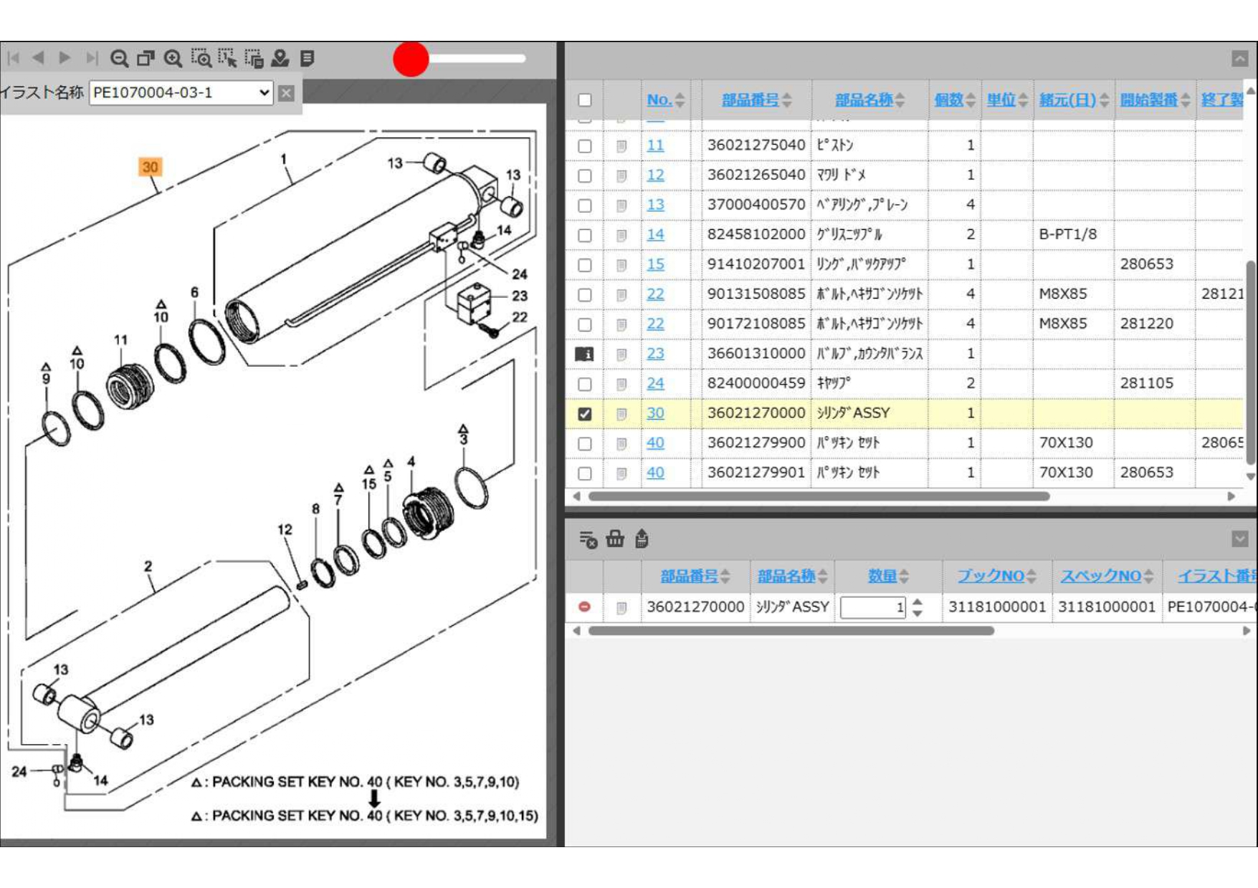Image resolution: width=1258 pixels, height=888 pixels.
Task: Click the quantity input field for 36021270000
Action: coord(872,607)
